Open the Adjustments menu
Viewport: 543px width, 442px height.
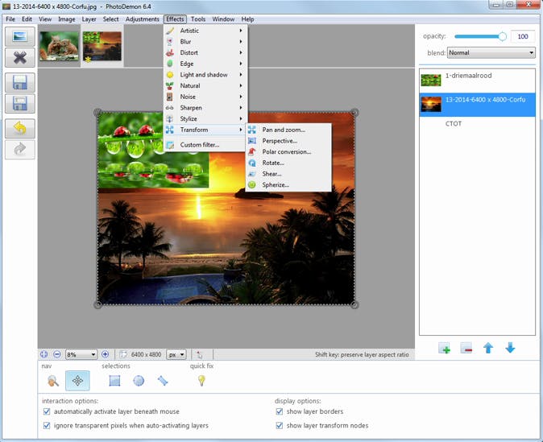click(x=142, y=19)
